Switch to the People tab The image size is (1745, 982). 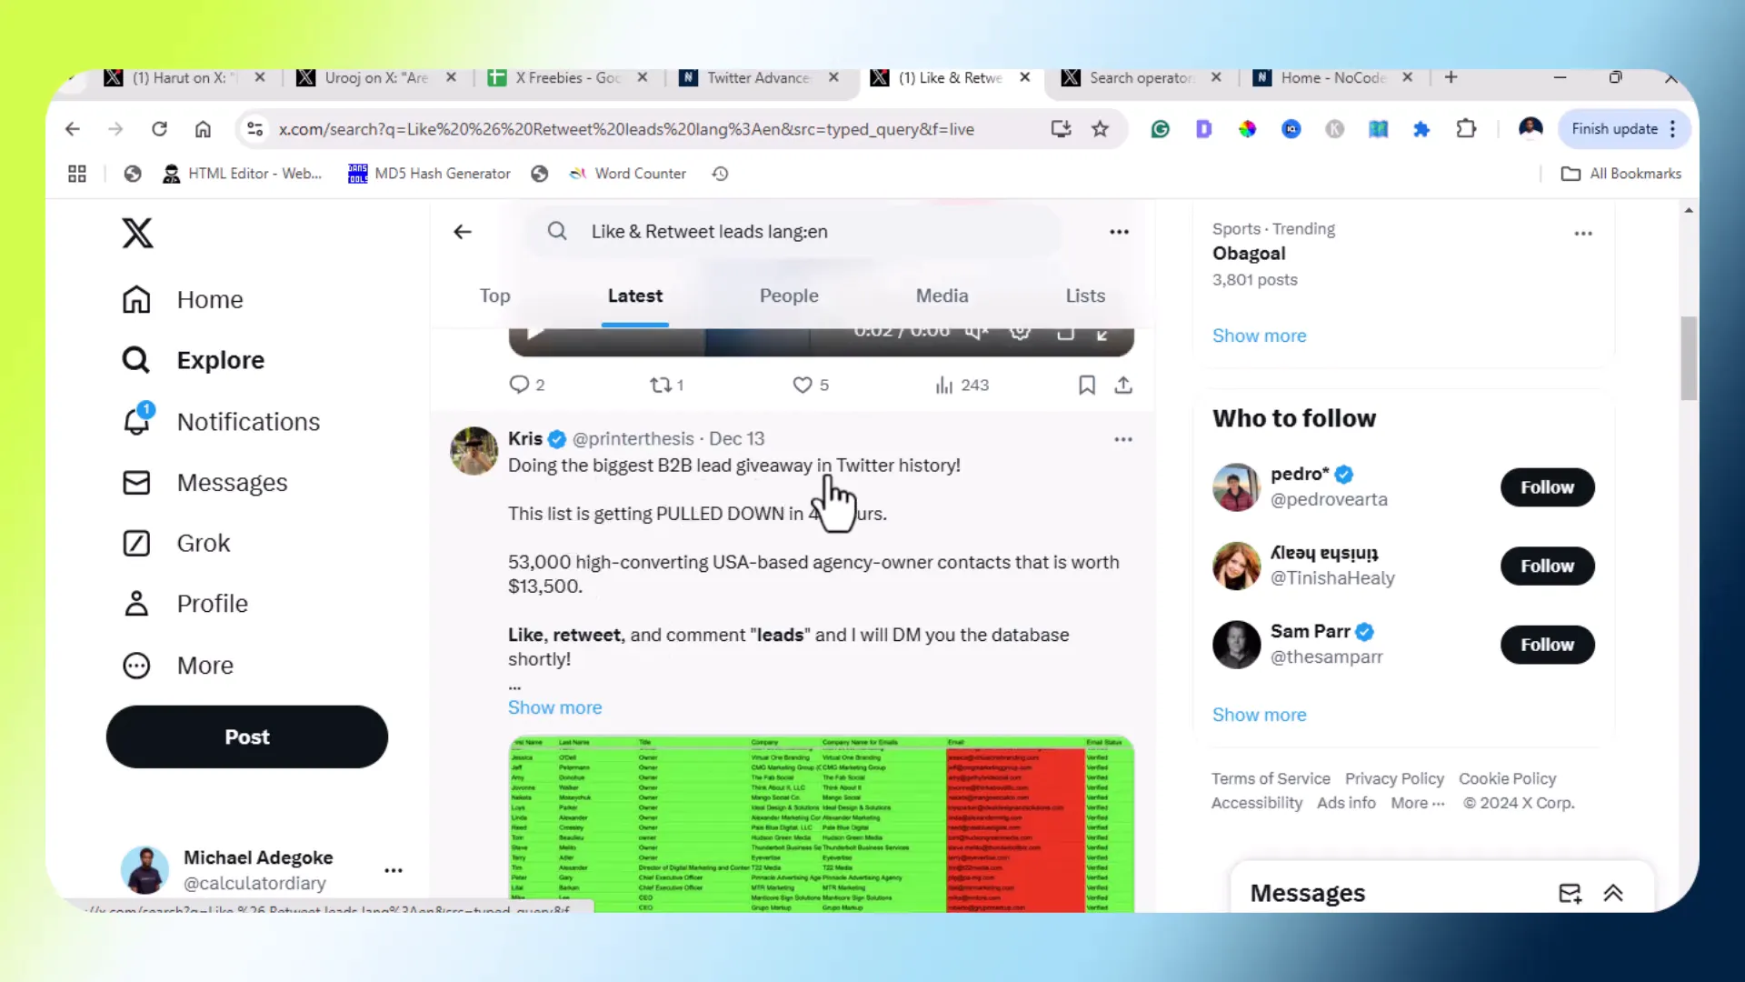789,296
